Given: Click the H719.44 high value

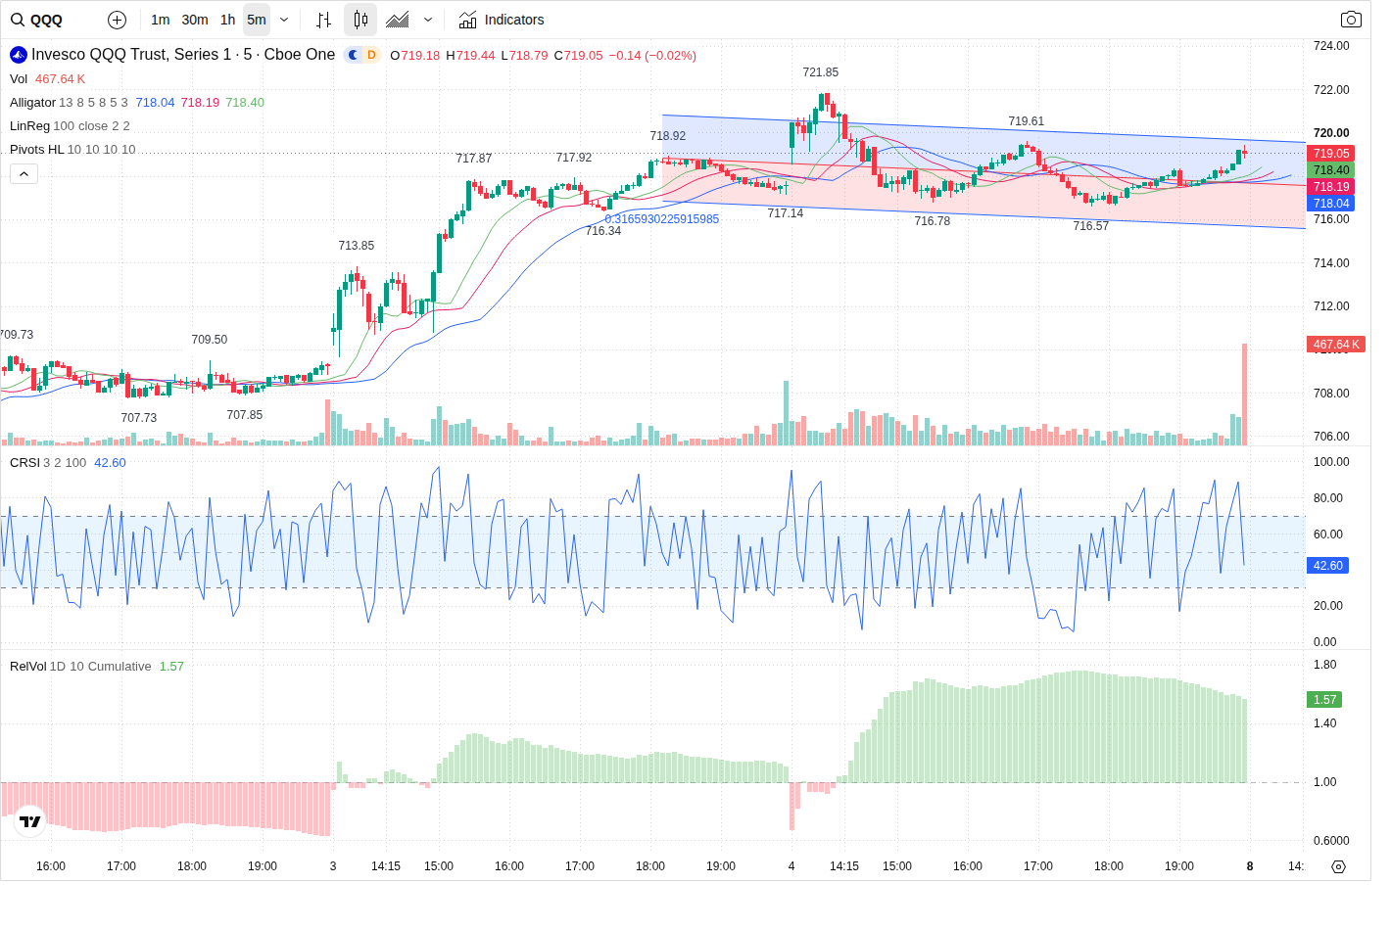Looking at the screenshot, I should point(470,56).
